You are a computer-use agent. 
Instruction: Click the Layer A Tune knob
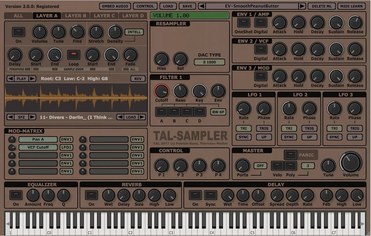coord(58,32)
